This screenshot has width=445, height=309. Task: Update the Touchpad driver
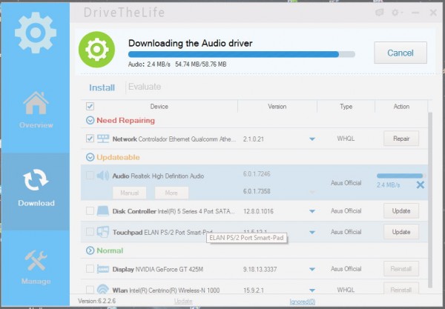(401, 232)
